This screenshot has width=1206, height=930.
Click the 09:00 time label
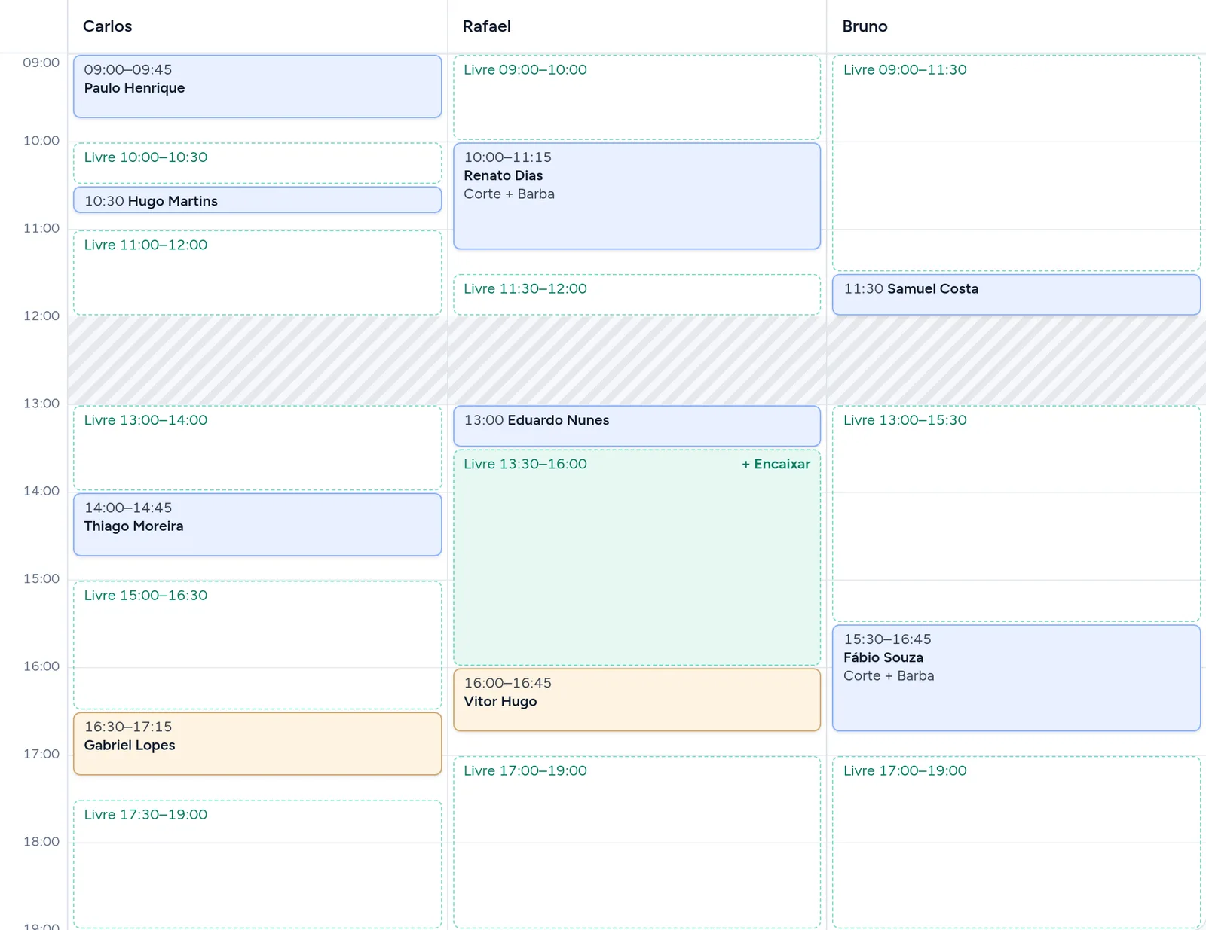tap(41, 63)
